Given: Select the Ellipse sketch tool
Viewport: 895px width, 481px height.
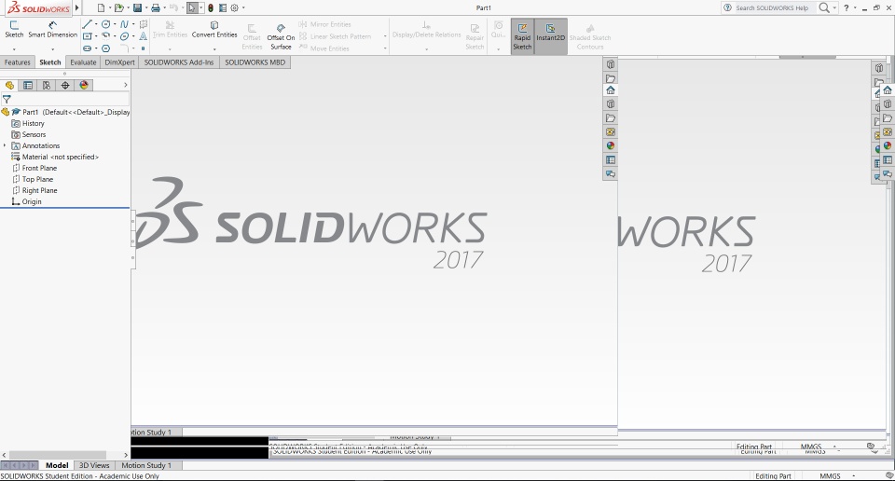Looking at the screenshot, I should pyautogui.click(x=124, y=36).
